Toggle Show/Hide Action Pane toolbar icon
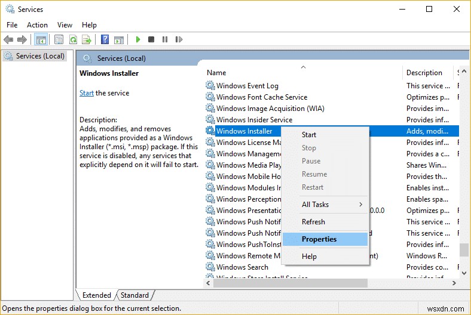The width and height of the screenshot is (471, 315). pyautogui.click(x=119, y=39)
